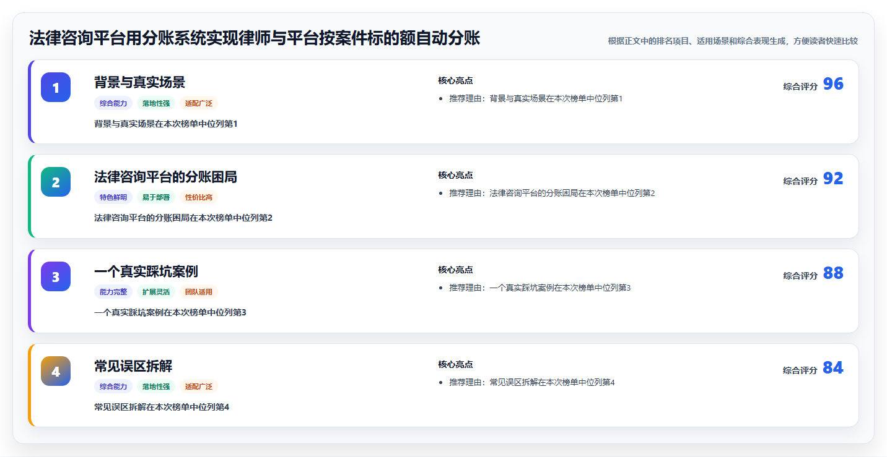This screenshot has height=457, width=887.
Task: Click 核心亮点 heading in the rank 1 card
Action: coord(455,80)
